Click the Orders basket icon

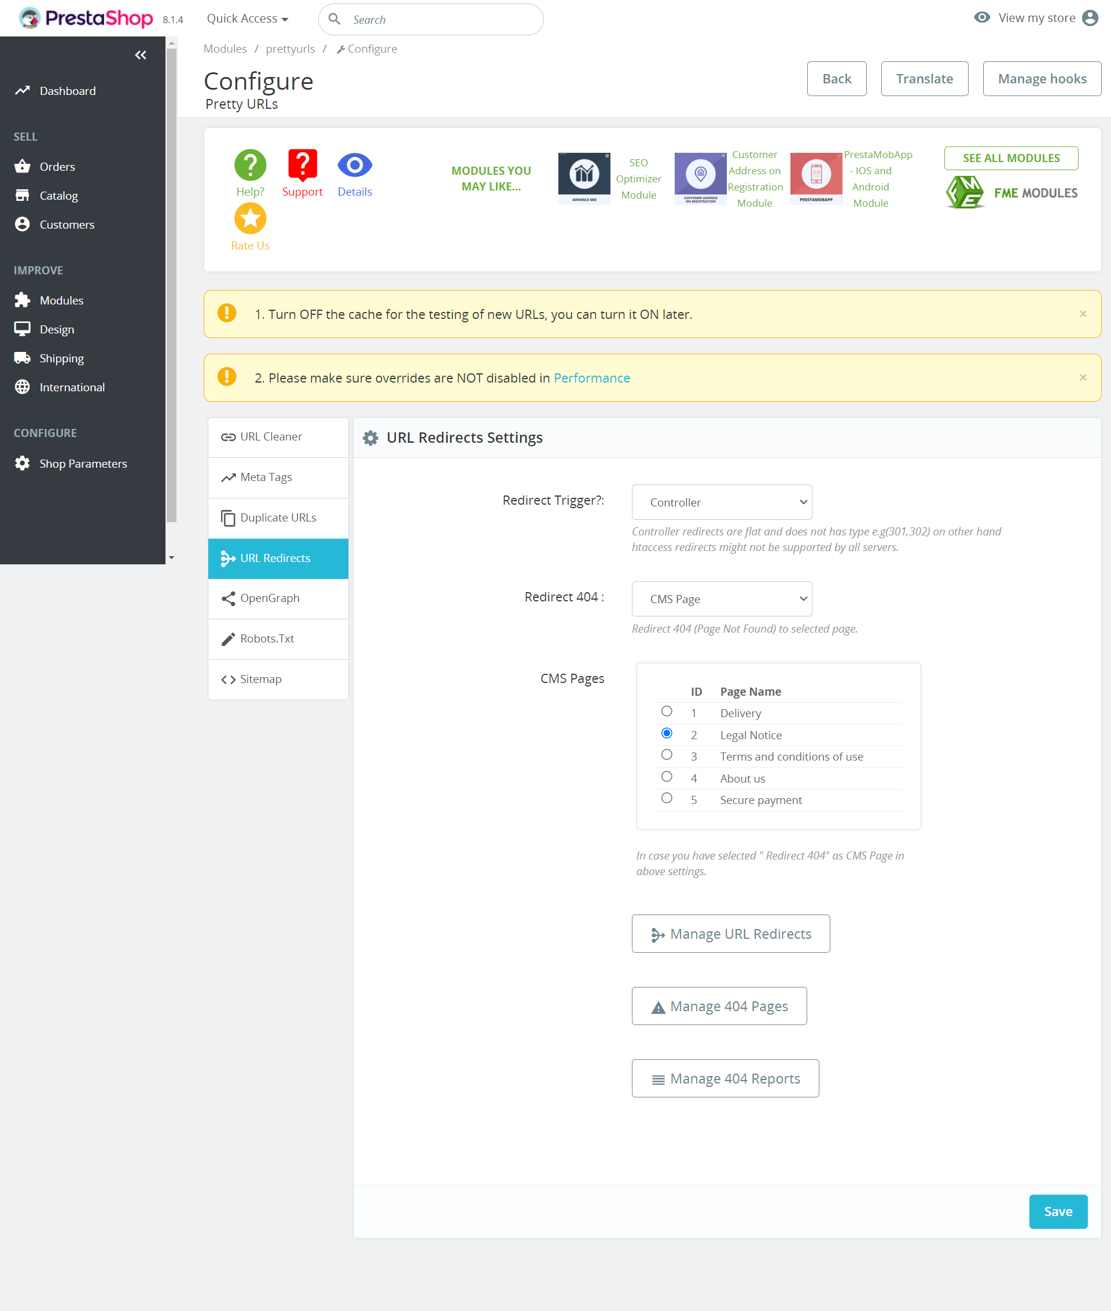(23, 166)
